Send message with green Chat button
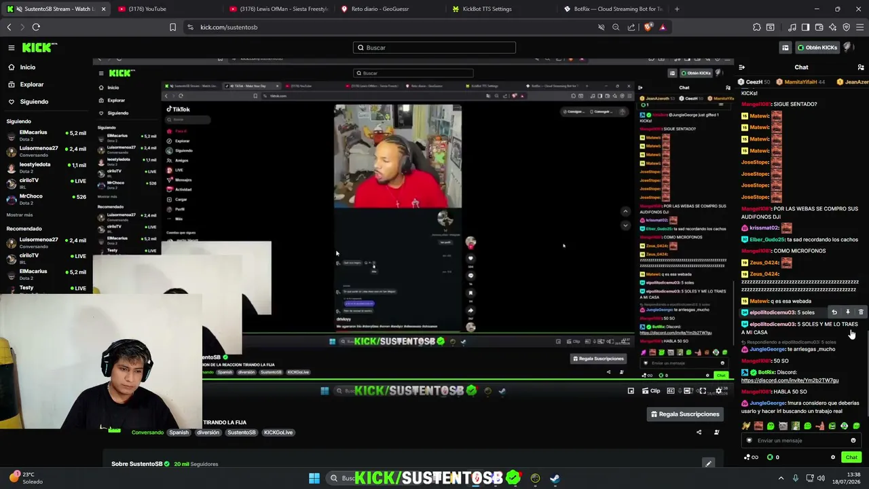The image size is (869, 489). coord(851,457)
